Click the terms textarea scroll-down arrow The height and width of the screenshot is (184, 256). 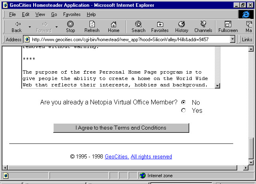point(217,86)
